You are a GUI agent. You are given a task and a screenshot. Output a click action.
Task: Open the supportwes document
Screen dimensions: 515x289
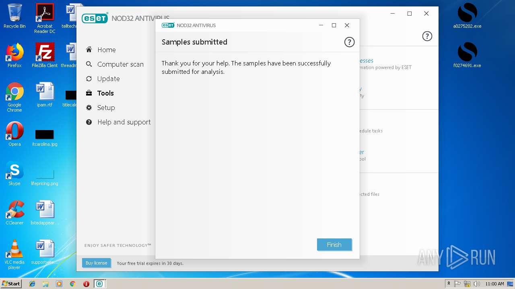[x=45, y=252]
